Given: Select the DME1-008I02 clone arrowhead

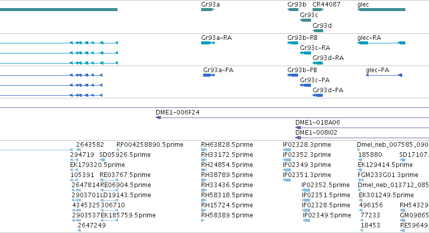Looking at the screenshot, I should pyautogui.click(x=298, y=138).
